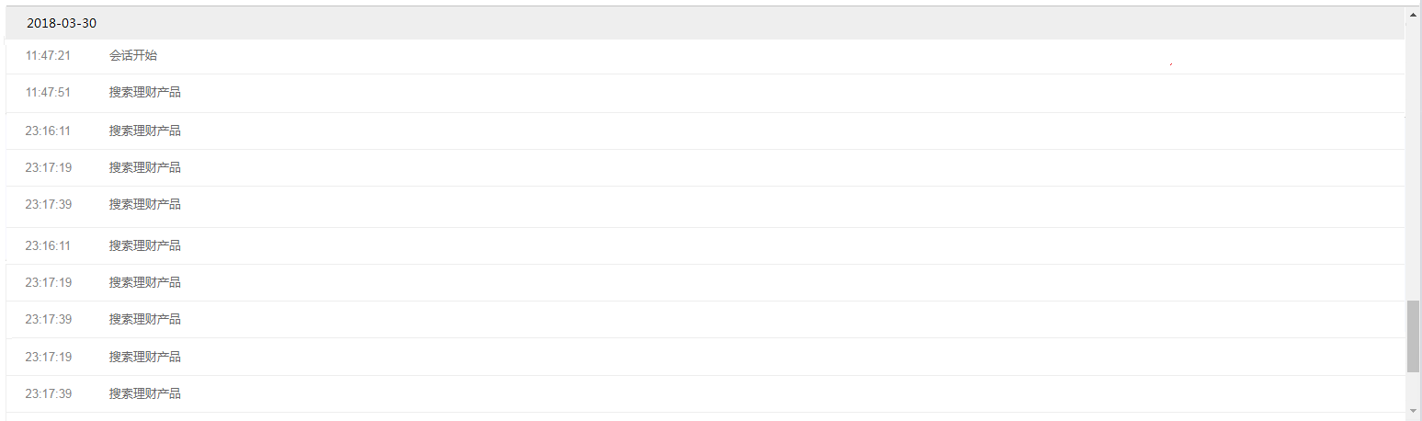This screenshot has width=1422, height=421.
Task: Click the vertical scrollbar thumb
Action: (1413, 336)
